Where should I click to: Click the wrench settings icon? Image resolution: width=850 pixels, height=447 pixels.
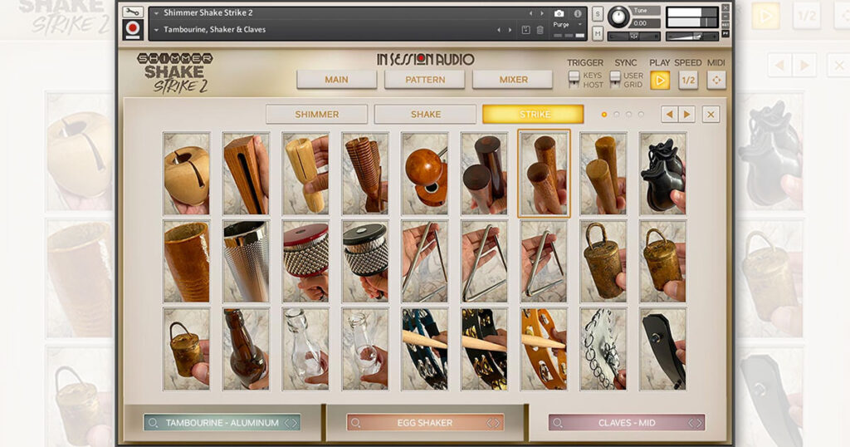tap(132, 12)
